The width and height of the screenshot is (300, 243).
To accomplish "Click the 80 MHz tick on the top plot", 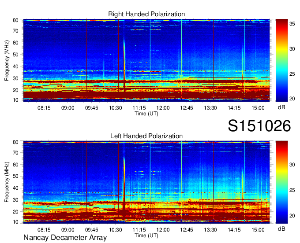I will (15, 20).
